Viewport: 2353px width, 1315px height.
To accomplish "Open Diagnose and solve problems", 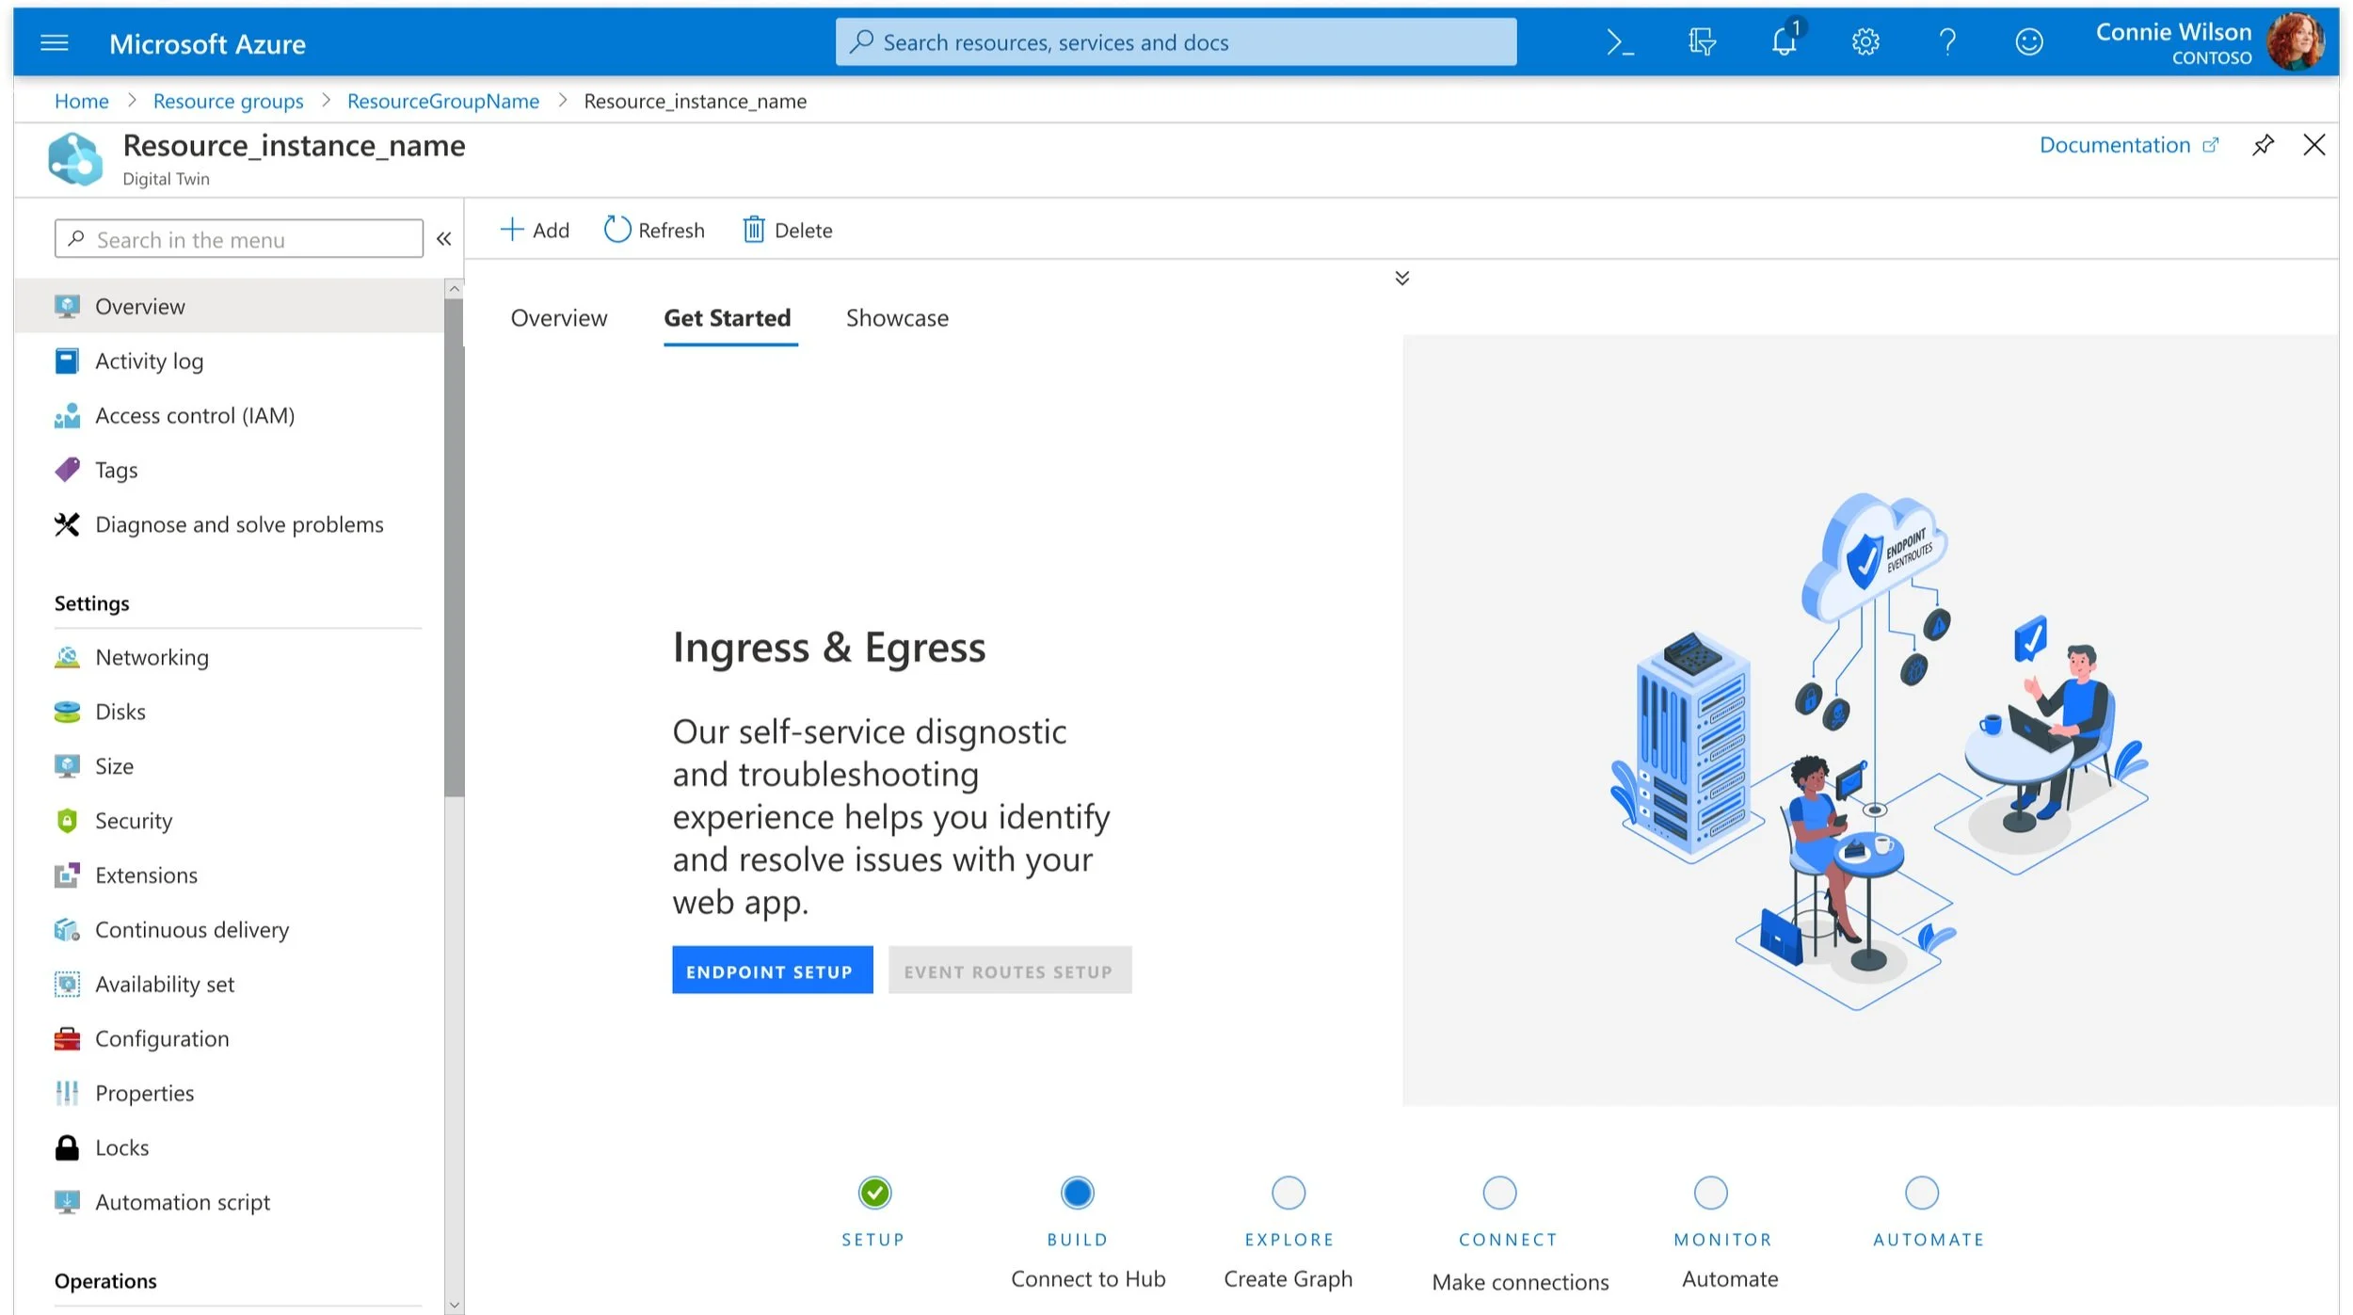I will [x=239, y=524].
